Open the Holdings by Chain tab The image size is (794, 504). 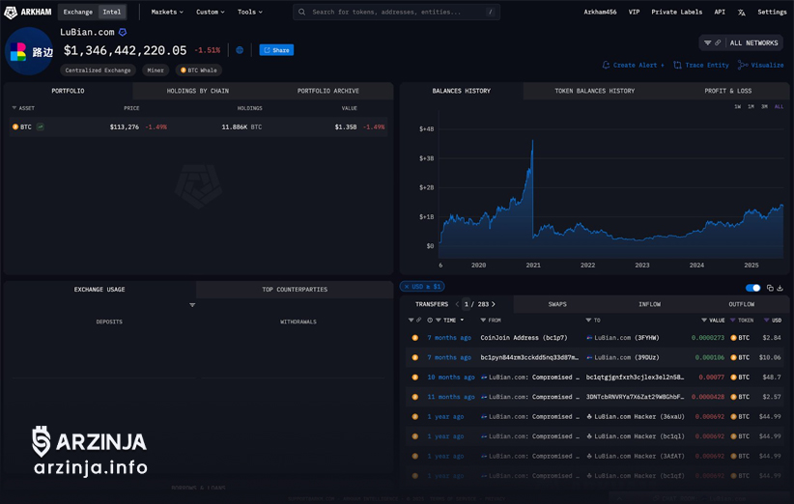[198, 91]
